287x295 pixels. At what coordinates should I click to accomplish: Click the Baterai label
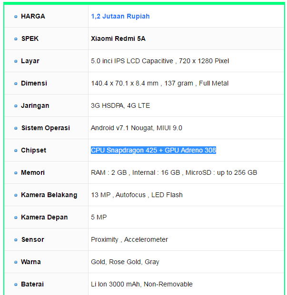pos(32,284)
